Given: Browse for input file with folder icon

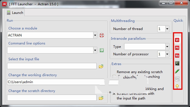Looking at the screenshot, I should [101, 66].
